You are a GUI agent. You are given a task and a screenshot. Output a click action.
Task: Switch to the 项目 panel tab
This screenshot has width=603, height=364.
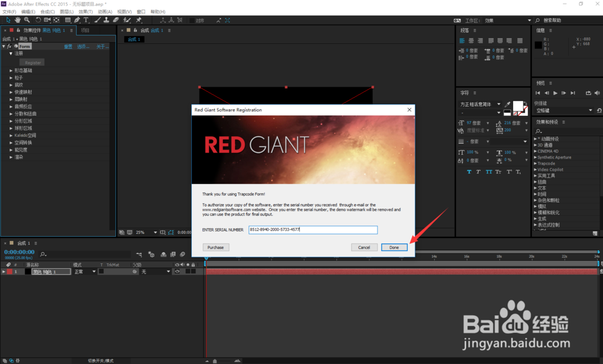[85, 30]
